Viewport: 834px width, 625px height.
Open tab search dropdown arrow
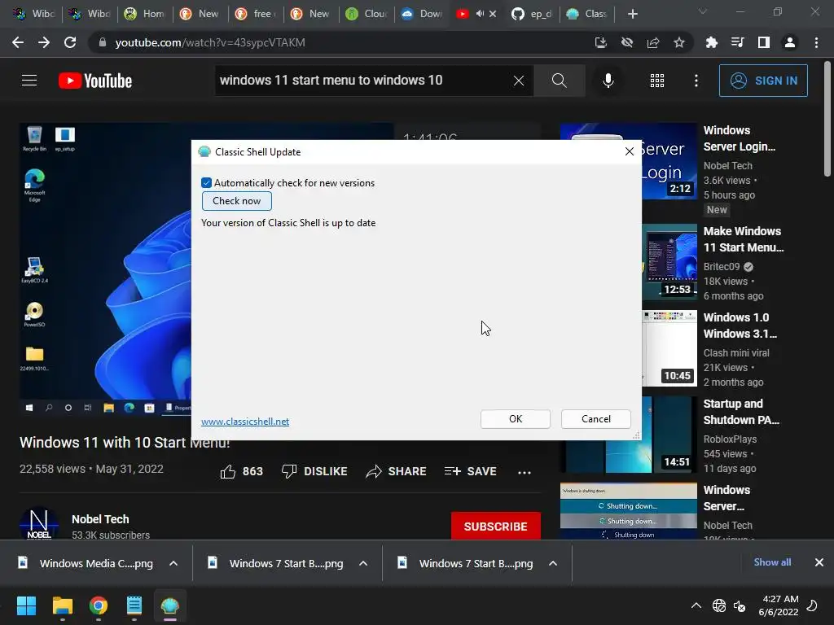[x=703, y=11]
